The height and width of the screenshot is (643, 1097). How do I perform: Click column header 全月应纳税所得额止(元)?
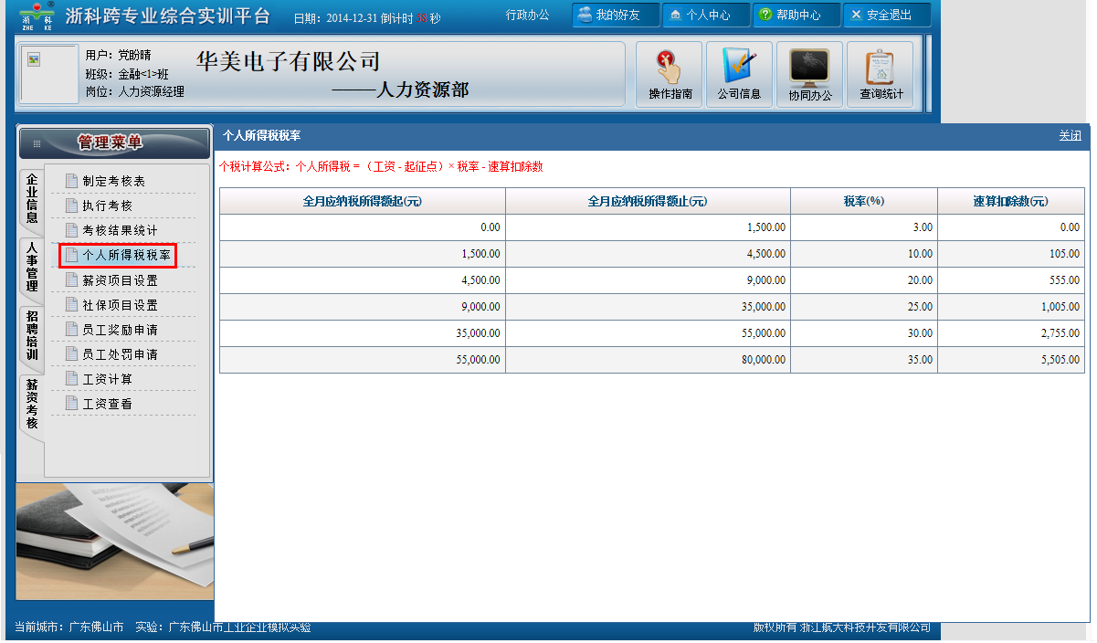coord(648,201)
